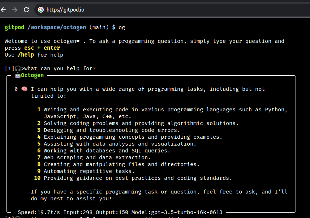This screenshot has width=310, height=218.
Task: Click the 'Output:150' token count
Action: coord(112,212)
